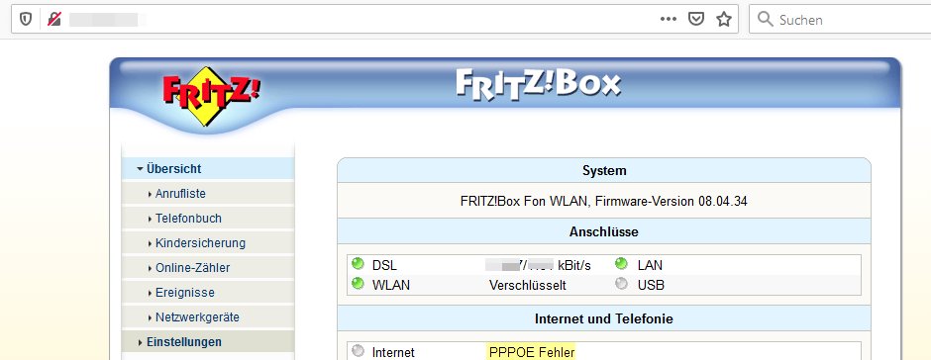Click the green DSL status LED
This screenshot has width=931, height=360.
[x=358, y=263]
